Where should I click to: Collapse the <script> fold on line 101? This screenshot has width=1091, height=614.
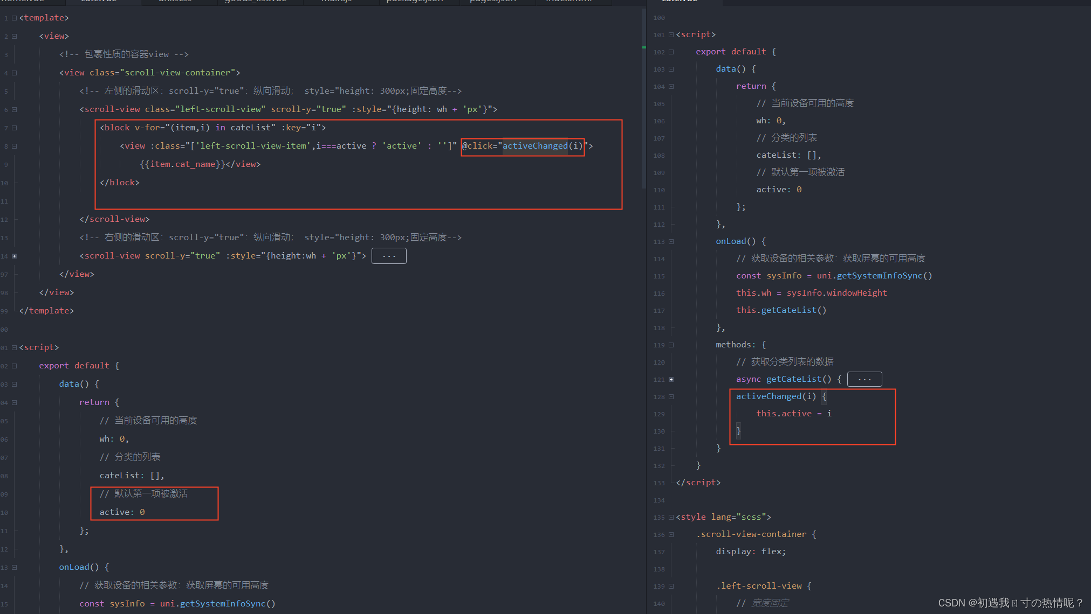671,35
